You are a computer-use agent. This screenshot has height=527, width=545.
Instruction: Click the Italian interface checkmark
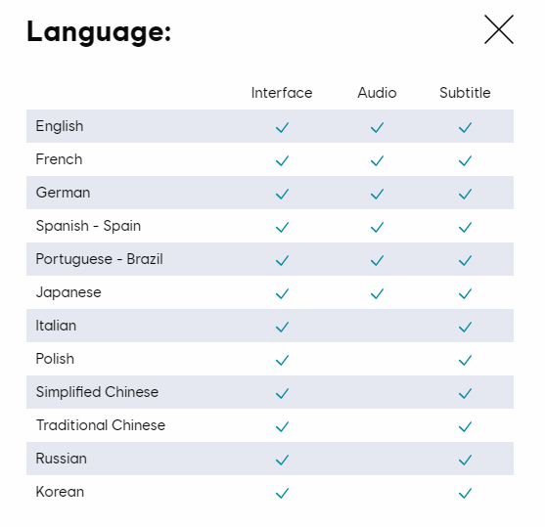[282, 327]
